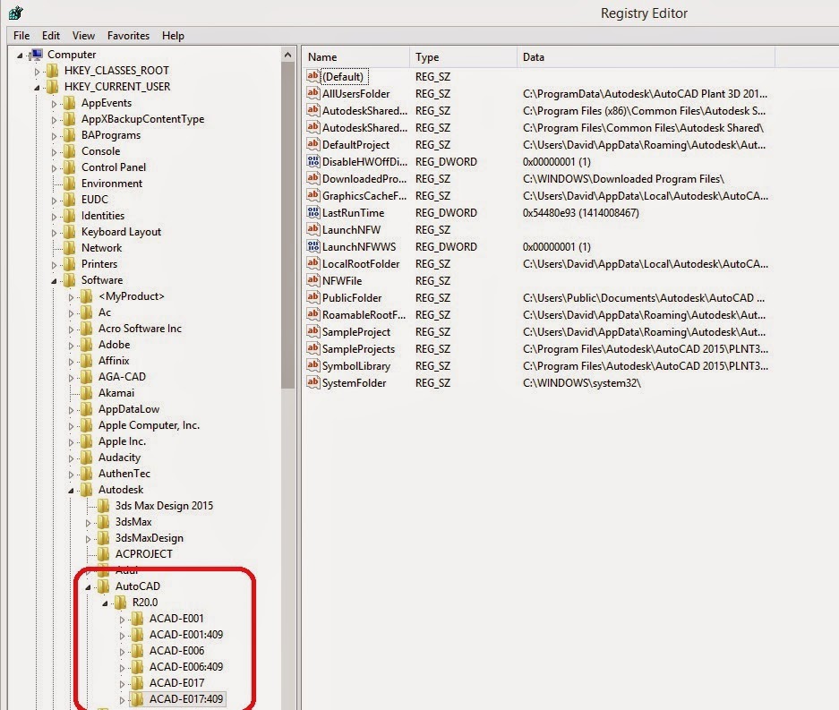This screenshot has width=839, height=710.
Task: Collapse the R20.0 key
Action: [106, 603]
